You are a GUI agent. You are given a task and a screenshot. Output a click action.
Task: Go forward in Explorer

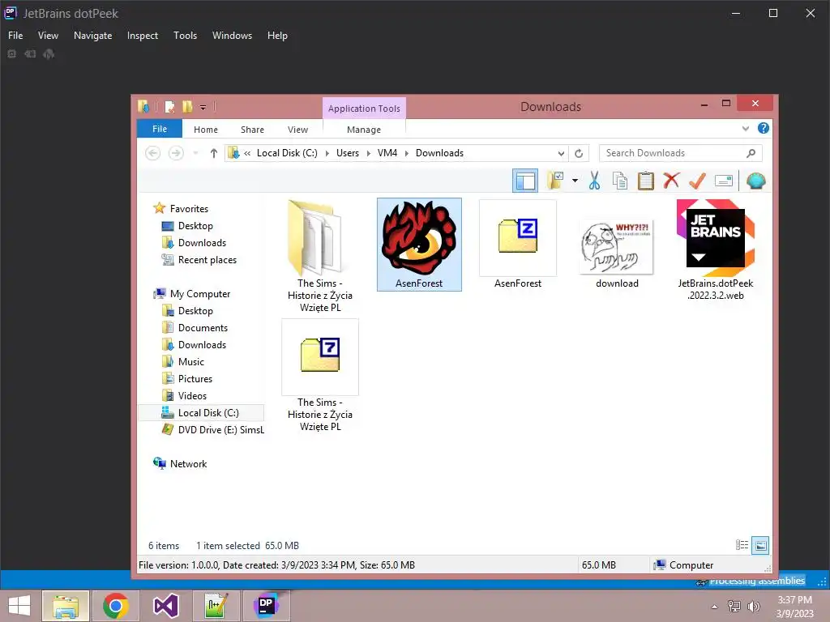click(176, 153)
